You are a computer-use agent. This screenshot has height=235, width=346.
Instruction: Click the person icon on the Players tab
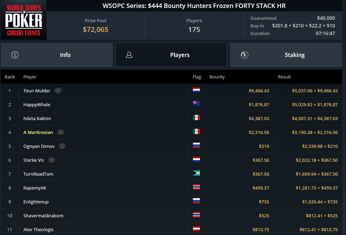pyautogui.click(x=129, y=55)
